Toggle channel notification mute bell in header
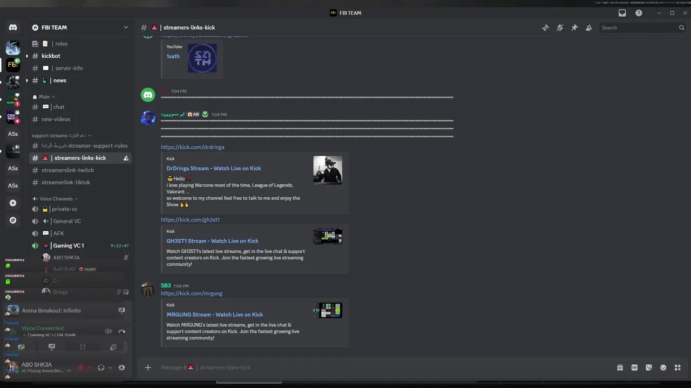 click(560, 27)
